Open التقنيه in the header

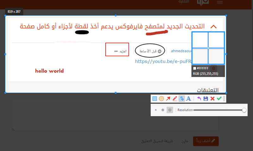(184, 2)
